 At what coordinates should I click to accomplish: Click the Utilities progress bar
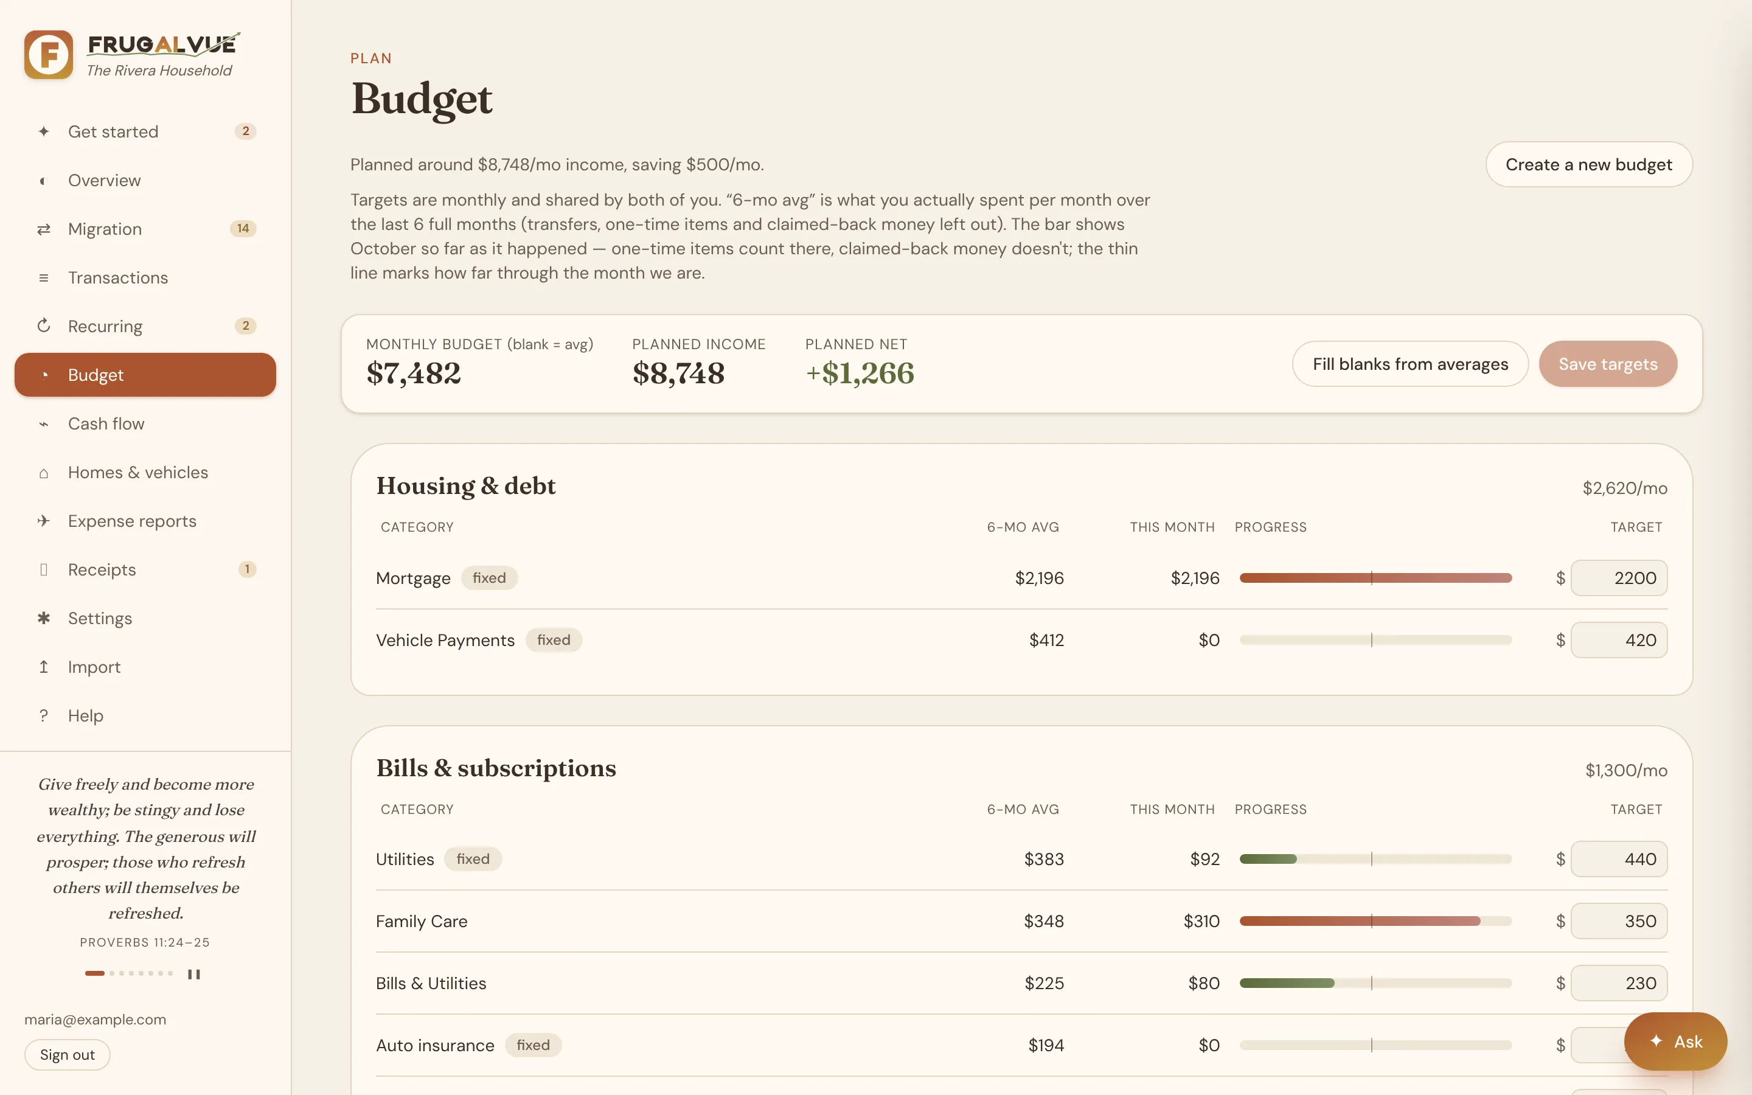coord(1375,859)
